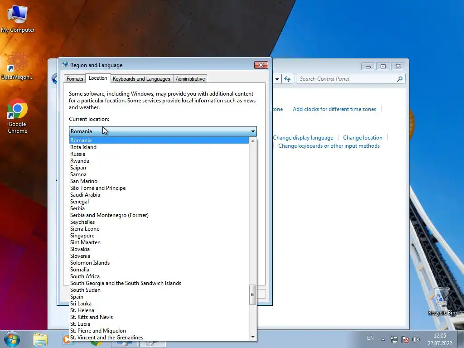Launch Google Chrome desktop shortcut
Image resolution: width=464 pixels, height=348 pixels.
tap(18, 116)
